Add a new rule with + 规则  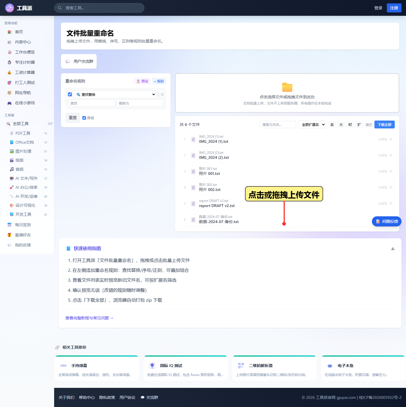tap(159, 81)
